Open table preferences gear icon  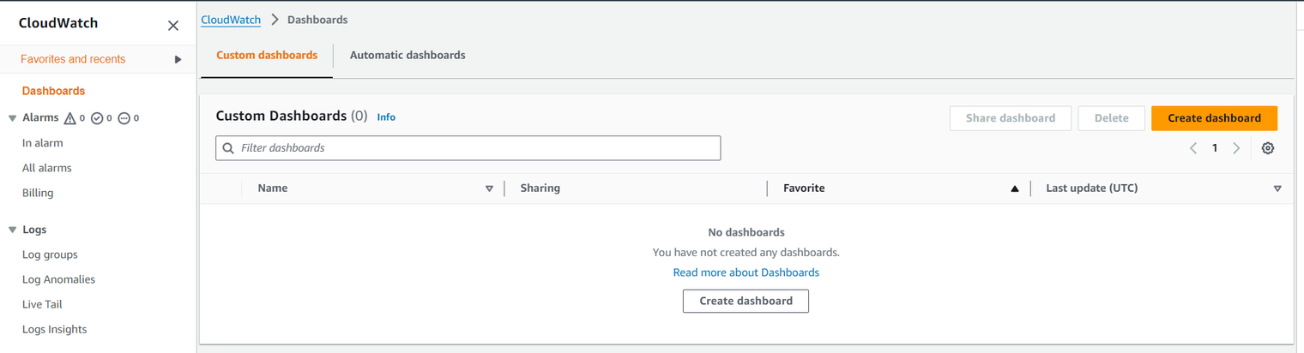(x=1267, y=148)
